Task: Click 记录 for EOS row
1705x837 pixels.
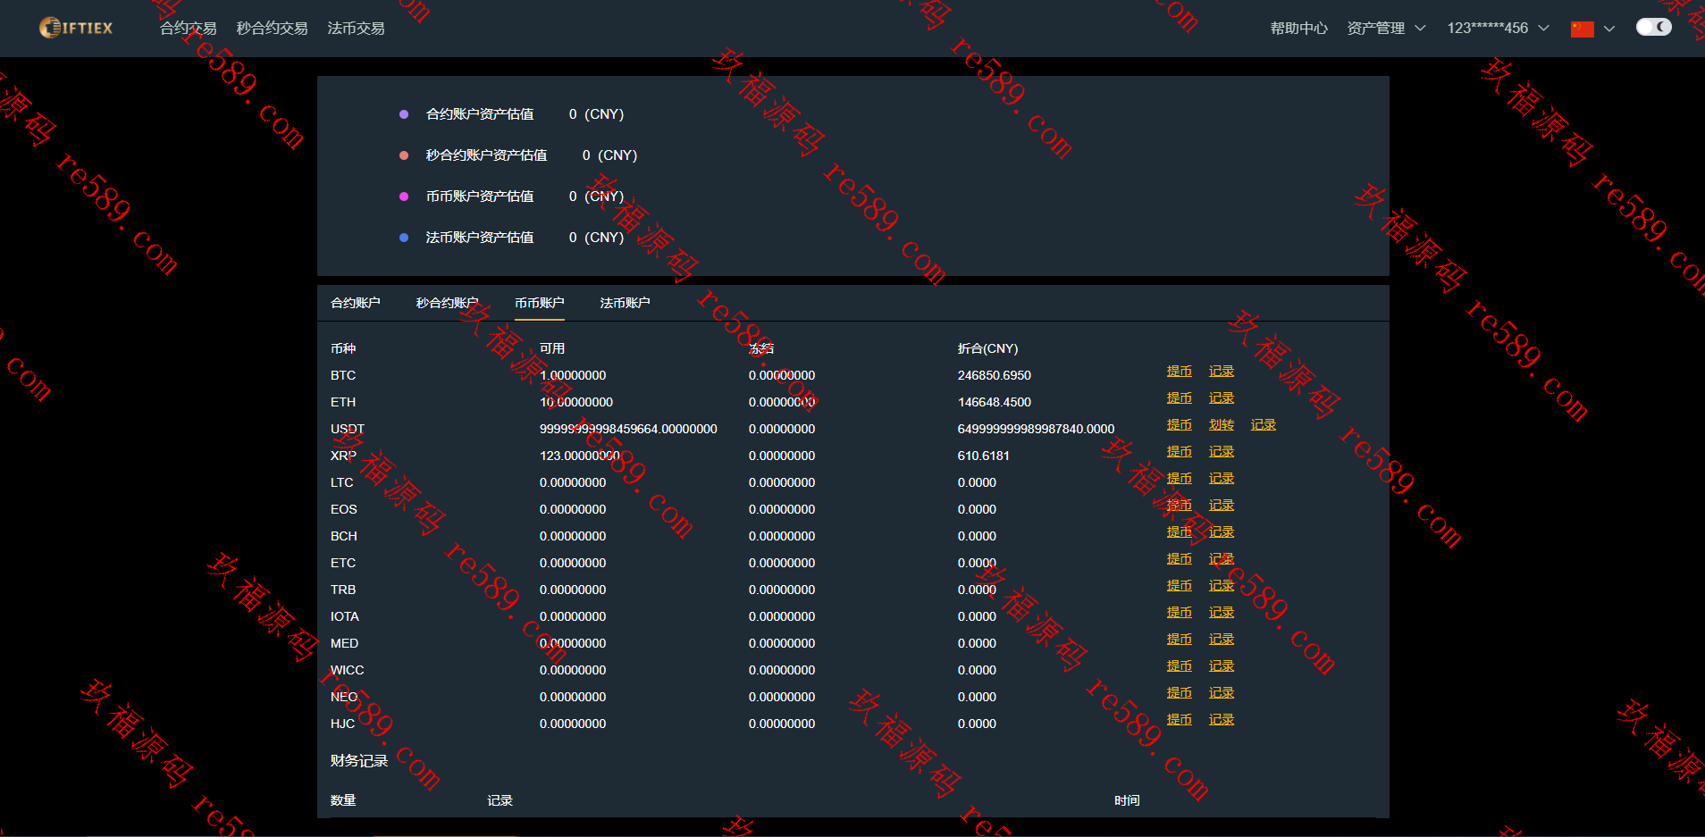Action: [x=1222, y=505]
